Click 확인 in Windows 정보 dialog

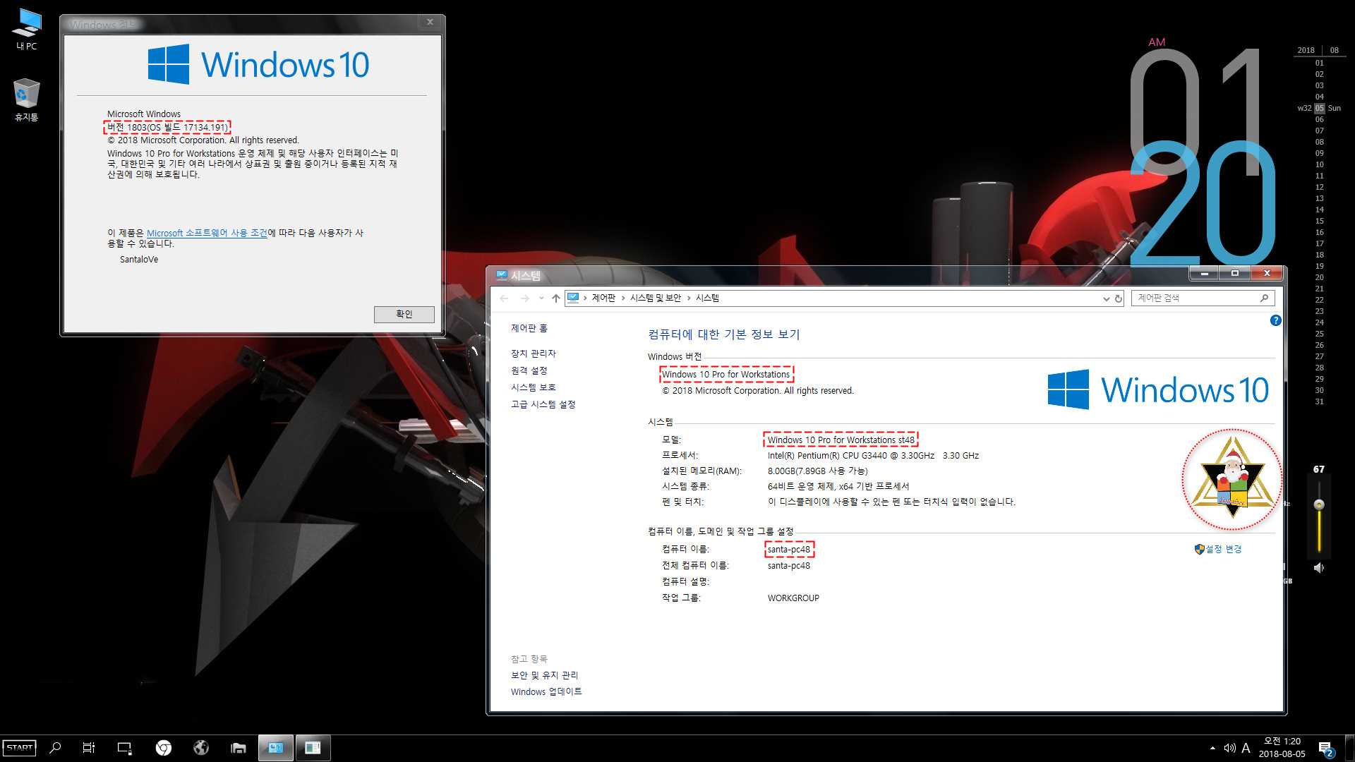tap(404, 314)
